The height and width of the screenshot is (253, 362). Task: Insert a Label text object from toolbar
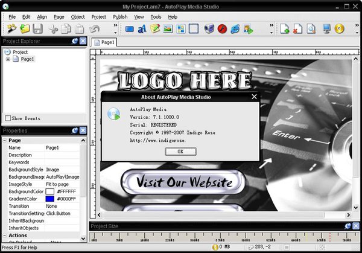(142, 28)
